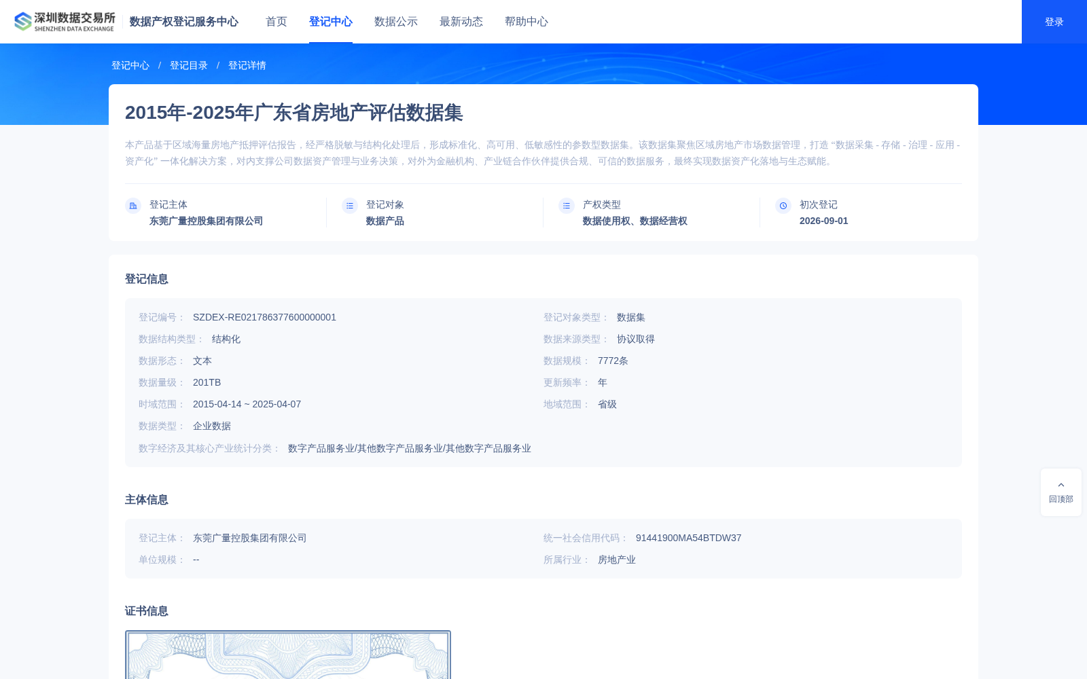This screenshot has height=679, width=1087.
Task: Click the clock icon beside 初次登记
Action: pos(783,206)
